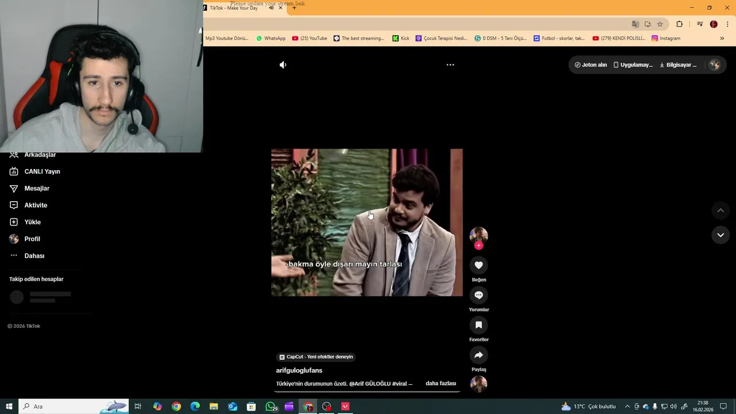This screenshot has height=414, width=736.
Task: Open Chrome extensions puzzle icon
Action: (679, 24)
